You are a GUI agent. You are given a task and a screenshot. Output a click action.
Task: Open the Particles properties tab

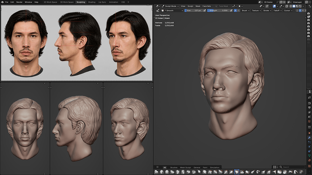coord(309,142)
